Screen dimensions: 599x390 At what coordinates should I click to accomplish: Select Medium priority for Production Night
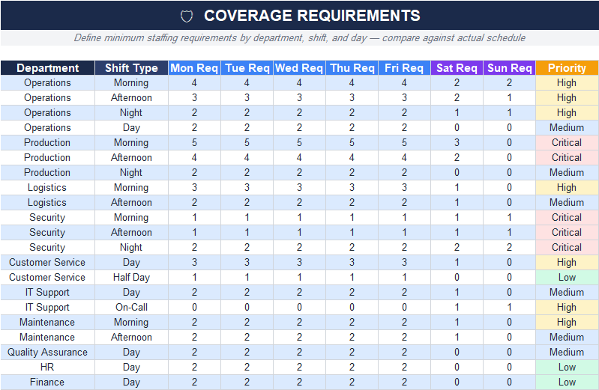point(567,172)
